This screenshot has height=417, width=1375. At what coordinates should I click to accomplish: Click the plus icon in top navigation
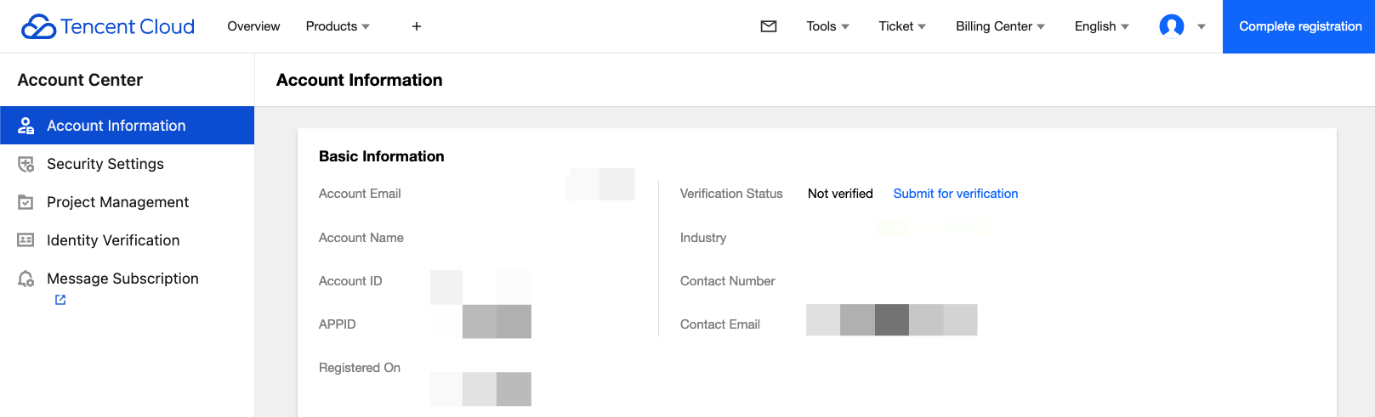click(x=417, y=26)
